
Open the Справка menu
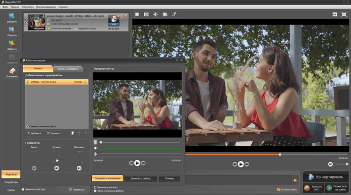pyautogui.click(x=63, y=7)
